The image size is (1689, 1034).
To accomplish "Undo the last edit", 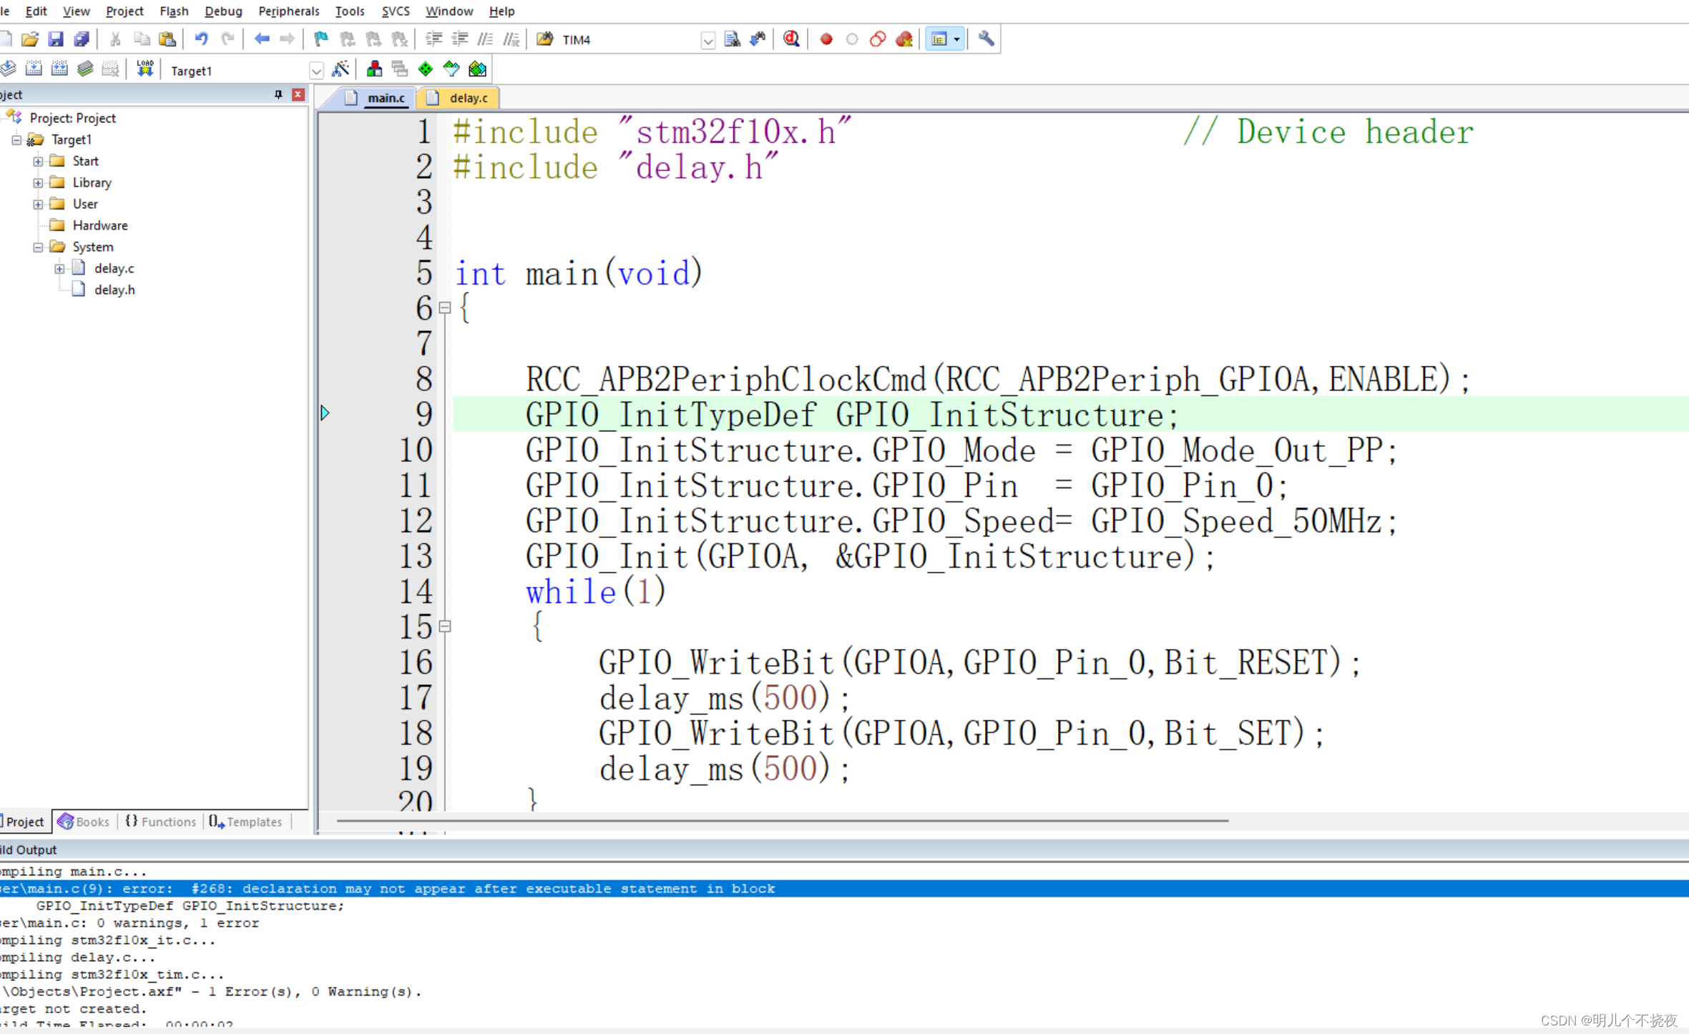I will coord(201,39).
